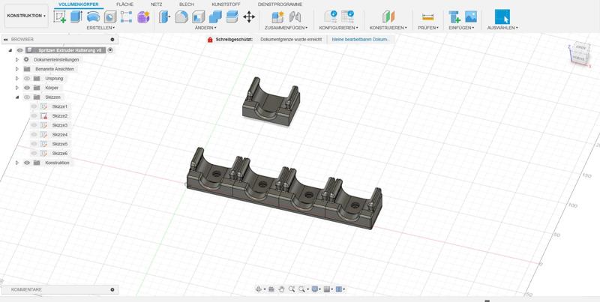Image resolution: width=600 pixels, height=302 pixels.
Task: Click the Insert image canvas icon
Action: (471, 16)
